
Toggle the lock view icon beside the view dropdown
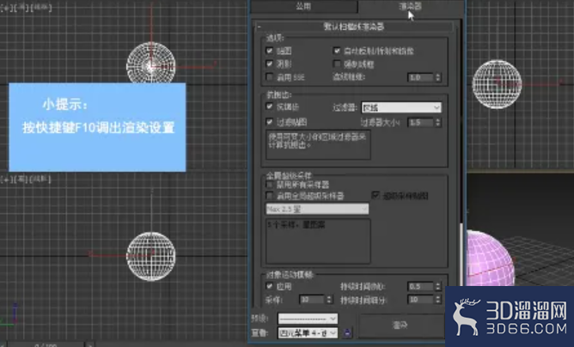347,332
